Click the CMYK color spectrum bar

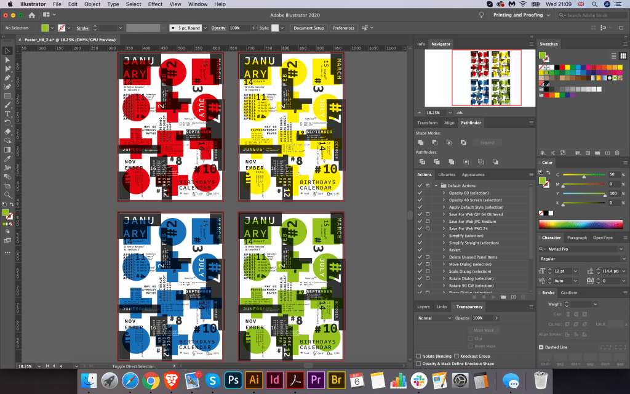point(581,225)
